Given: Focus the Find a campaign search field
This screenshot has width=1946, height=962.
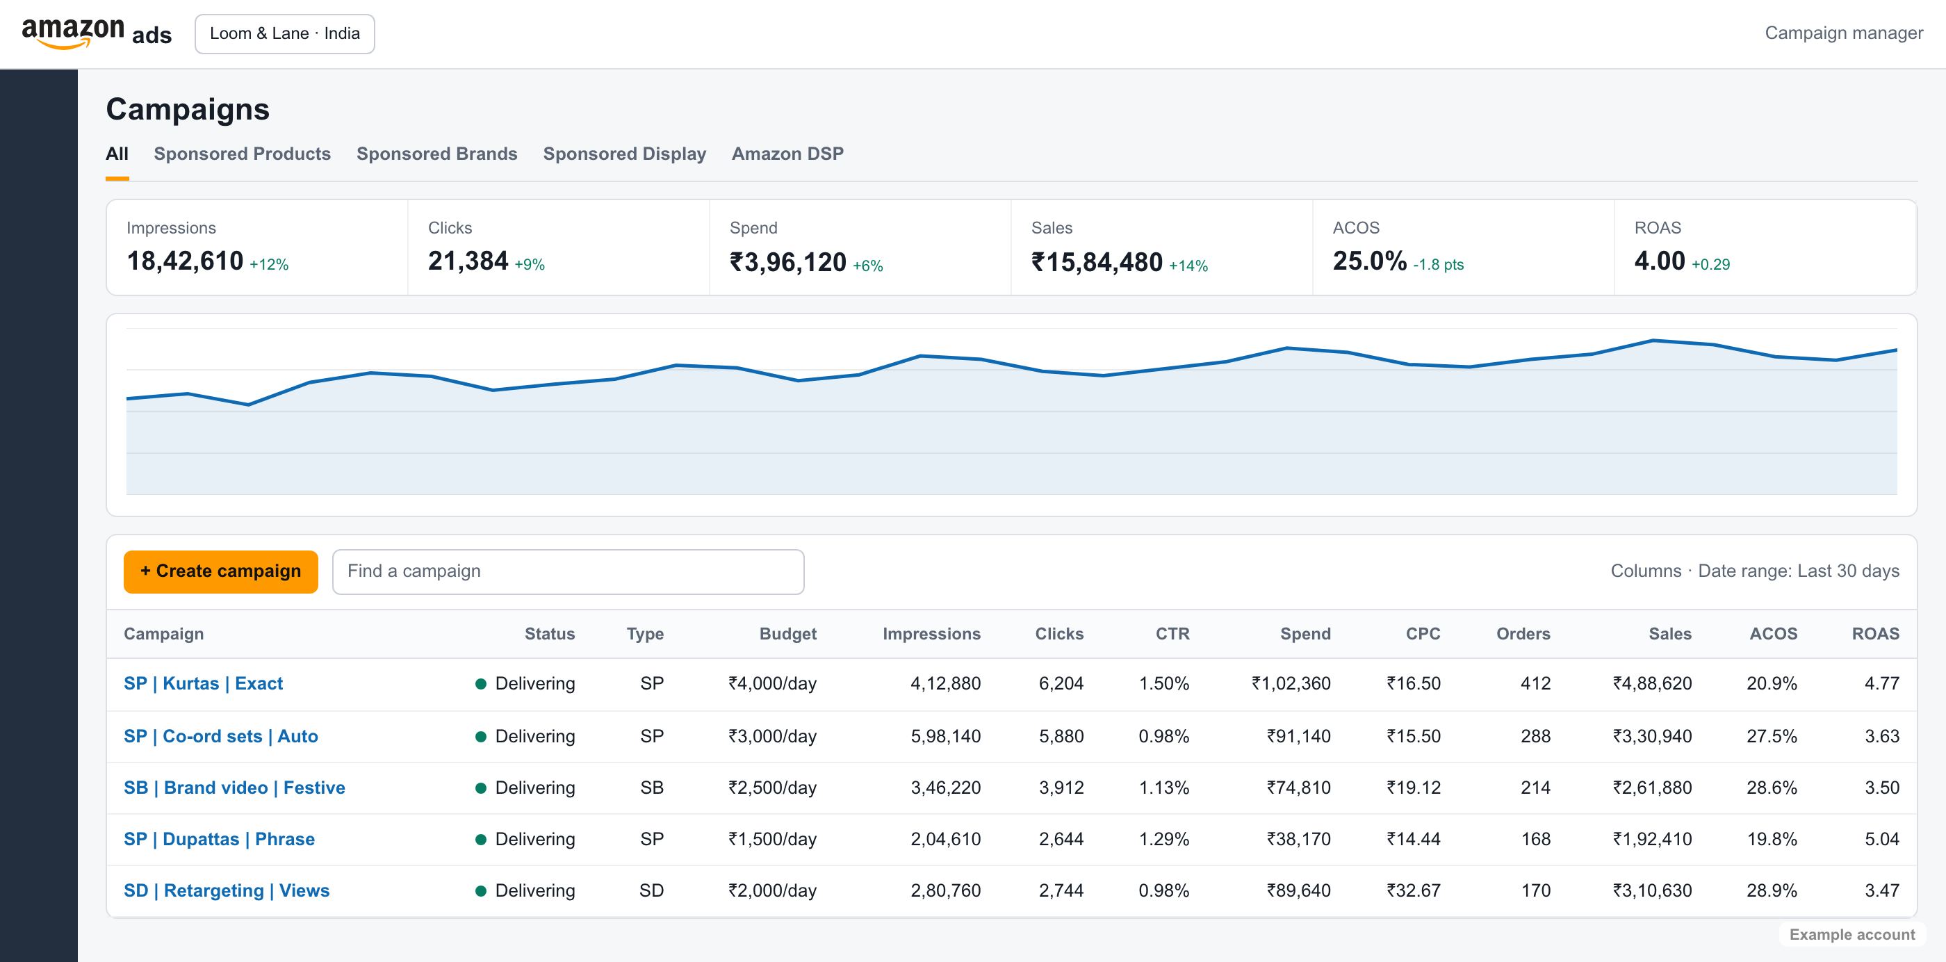Looking at the screenshot, I should 568,571.
